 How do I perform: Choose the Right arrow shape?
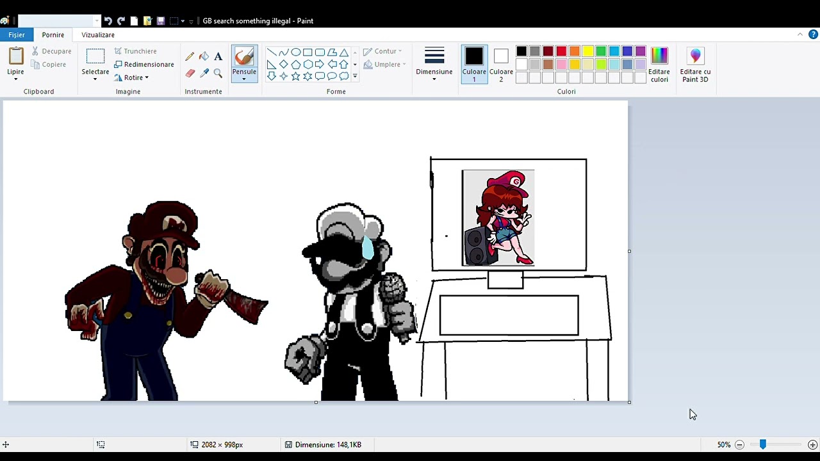point(320,64)
